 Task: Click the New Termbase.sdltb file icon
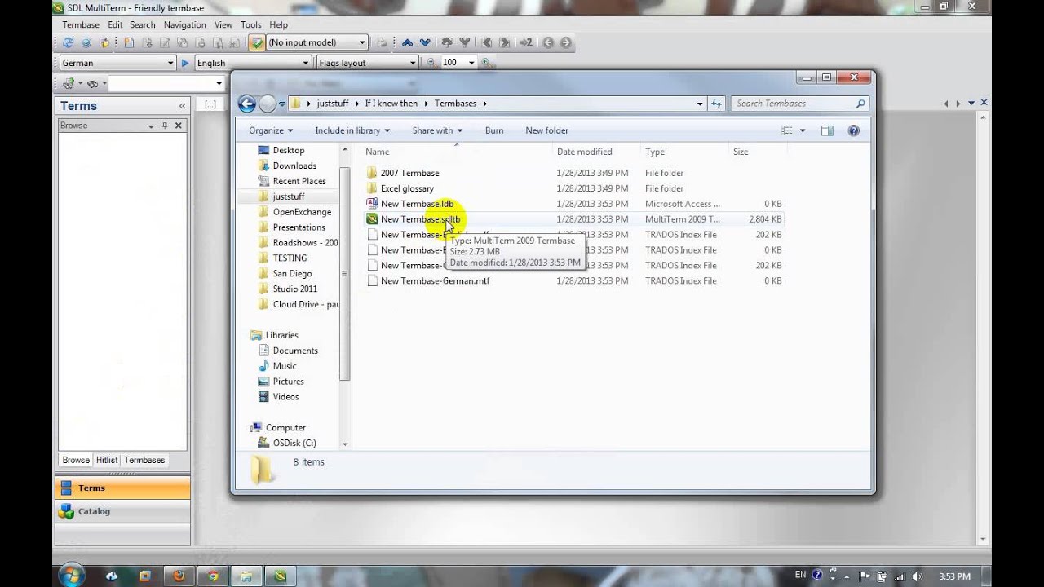coord(372,219)
